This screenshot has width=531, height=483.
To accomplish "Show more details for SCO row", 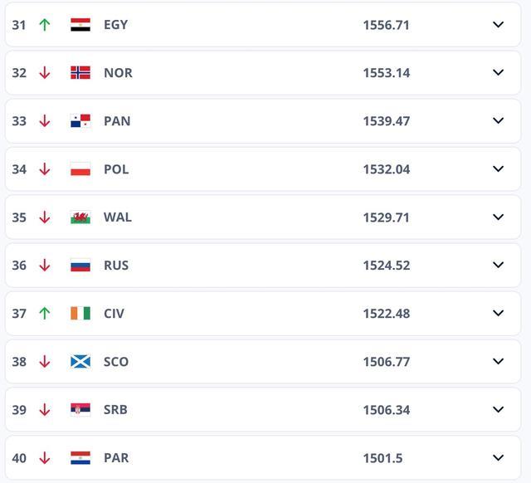I will click(498, 362).
